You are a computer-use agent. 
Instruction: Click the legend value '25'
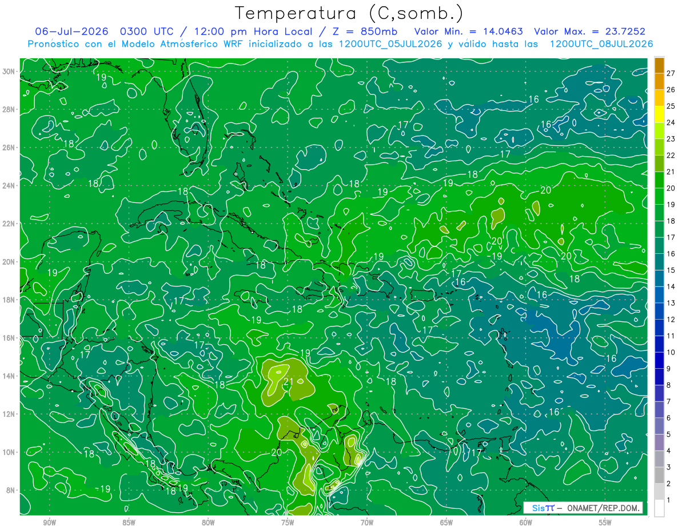pos(671,106)
